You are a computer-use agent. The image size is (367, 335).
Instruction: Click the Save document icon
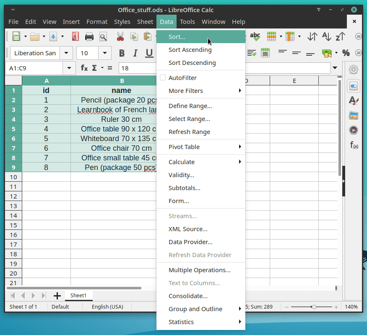pyautogui.click(x=53, y=36)
